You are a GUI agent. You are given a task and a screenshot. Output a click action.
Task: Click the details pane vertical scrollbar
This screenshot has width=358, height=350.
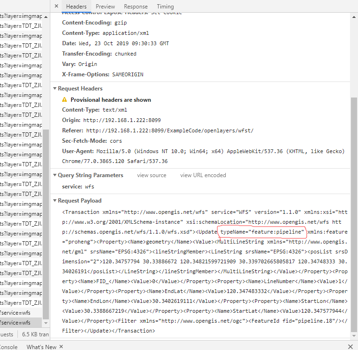coord(354,212)
